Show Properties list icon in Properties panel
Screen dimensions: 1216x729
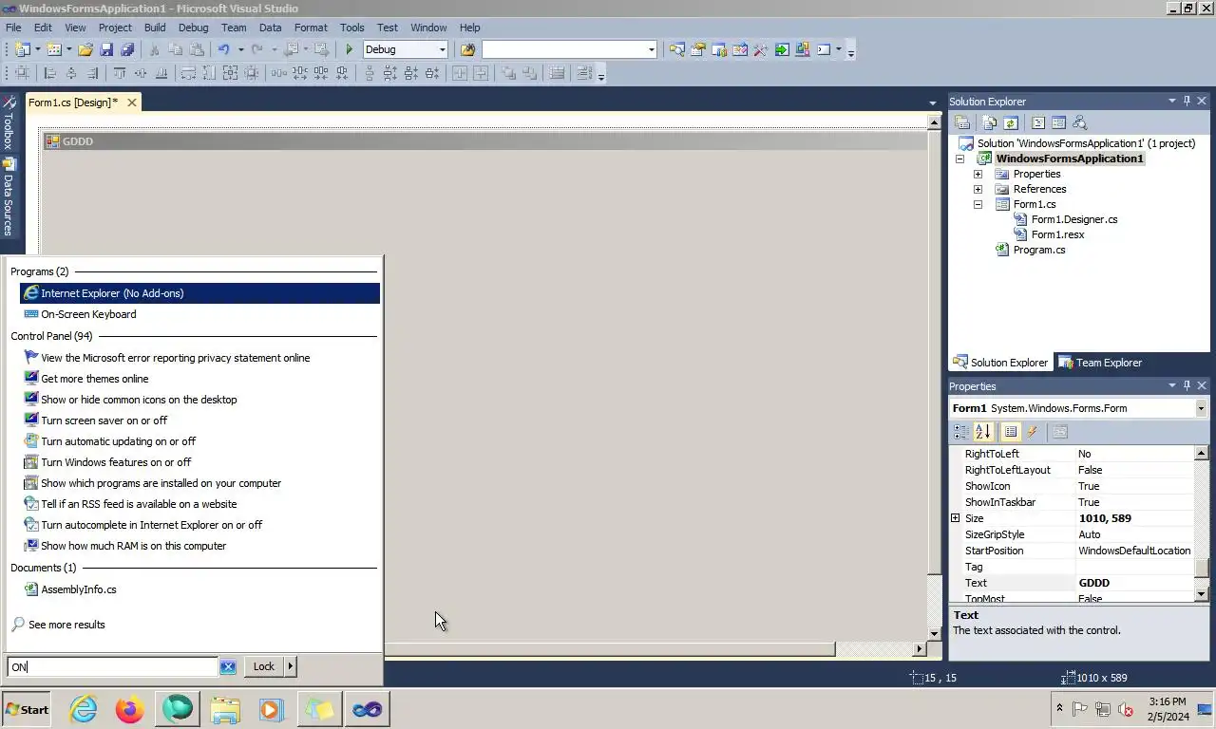(x=1011, y=432)
